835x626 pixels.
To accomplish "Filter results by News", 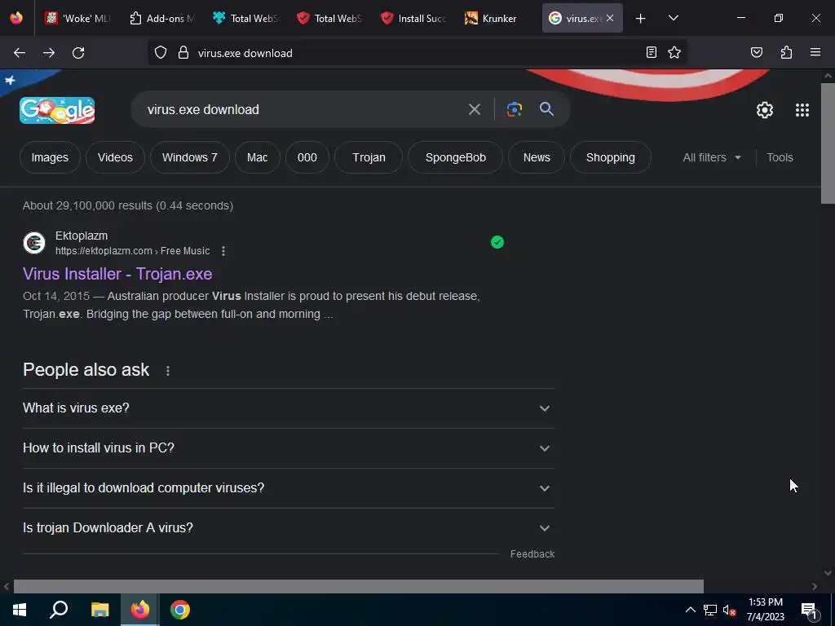I will click(x=537, y=157).
